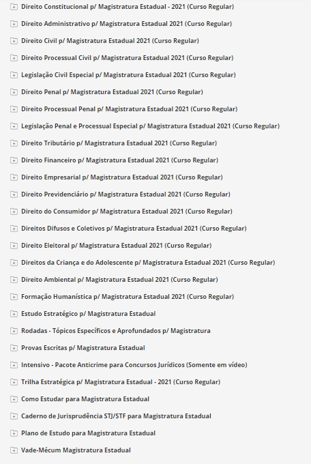Click plus icon beside Direito Empresarial
Image resolution: width=311 pixels, height=464 pixels.
(14, 177)
